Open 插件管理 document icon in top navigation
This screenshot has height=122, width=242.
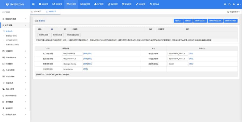point(109,4)
